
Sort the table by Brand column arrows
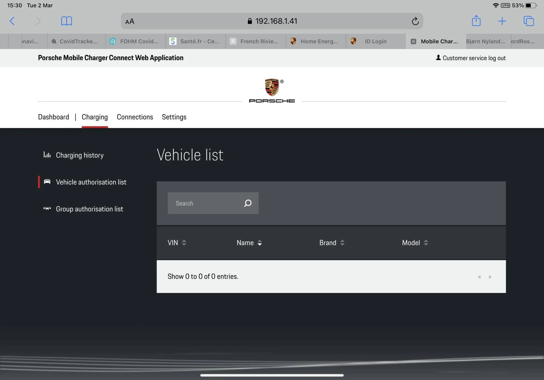(x=342, y=243)
